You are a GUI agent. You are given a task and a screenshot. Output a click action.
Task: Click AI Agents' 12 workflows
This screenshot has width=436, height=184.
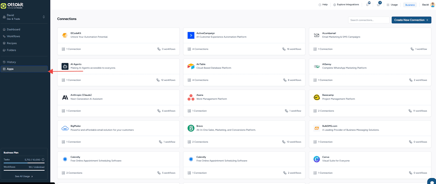coord(166,80)
